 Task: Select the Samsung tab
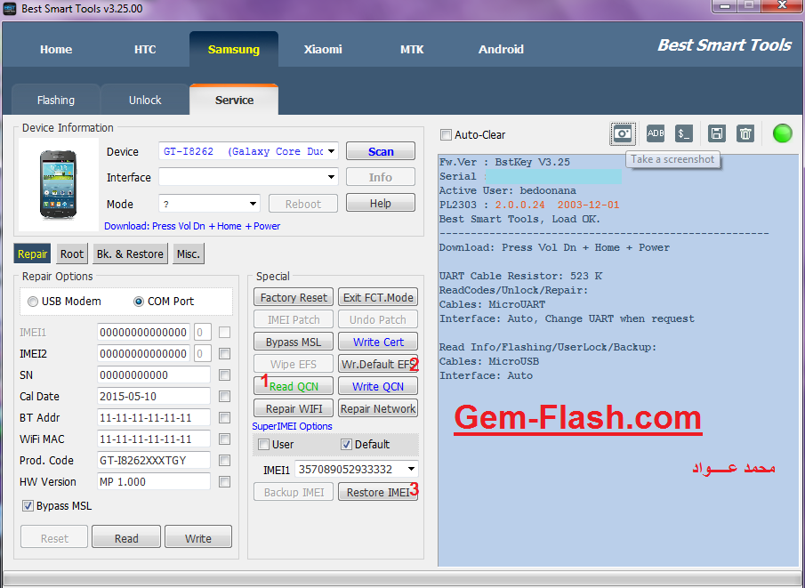coord(234,49)
